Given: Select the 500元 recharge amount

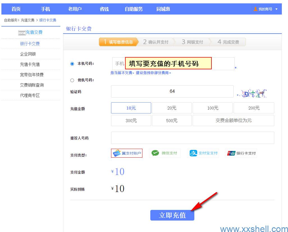Looking at the screenshot, I should tap(172, 120).
